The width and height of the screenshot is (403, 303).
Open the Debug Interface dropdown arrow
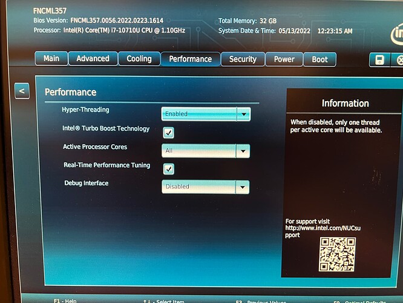click(x=243, y=187)
